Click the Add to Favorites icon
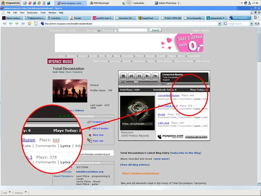Viewport: 261px width, 196px height. click(89, 128)
